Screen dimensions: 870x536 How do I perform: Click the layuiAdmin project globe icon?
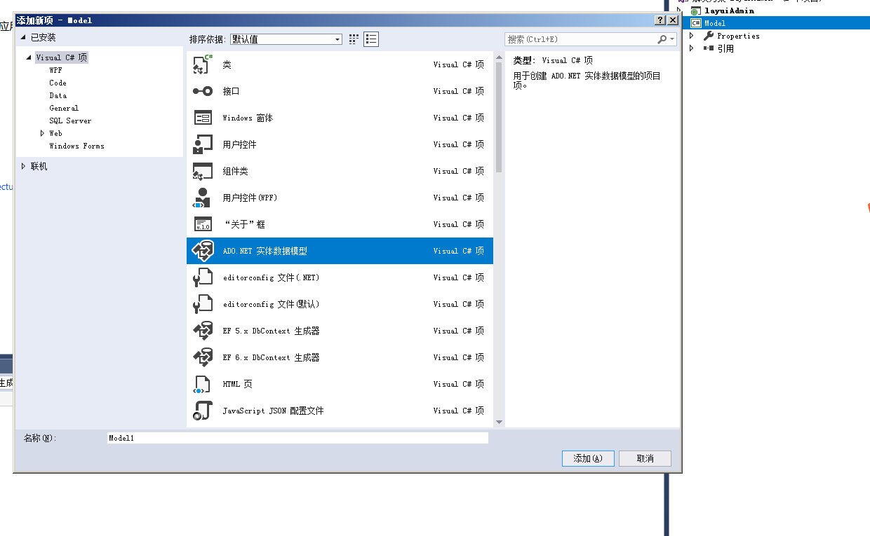(696, 11)
